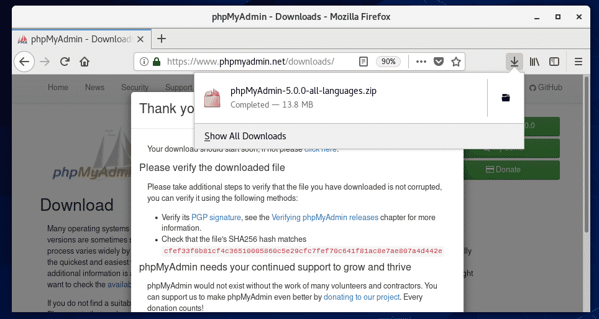
Task: Show site information icon in address bar
Action: (144, 62)
